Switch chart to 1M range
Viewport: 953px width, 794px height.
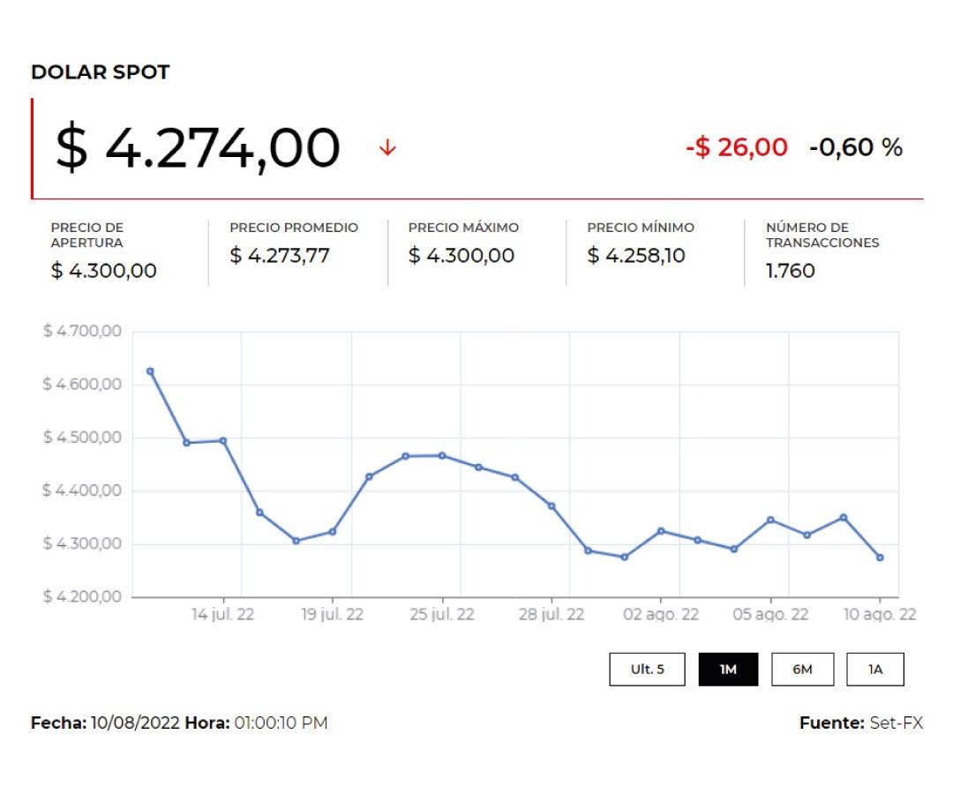click(728, 670)
